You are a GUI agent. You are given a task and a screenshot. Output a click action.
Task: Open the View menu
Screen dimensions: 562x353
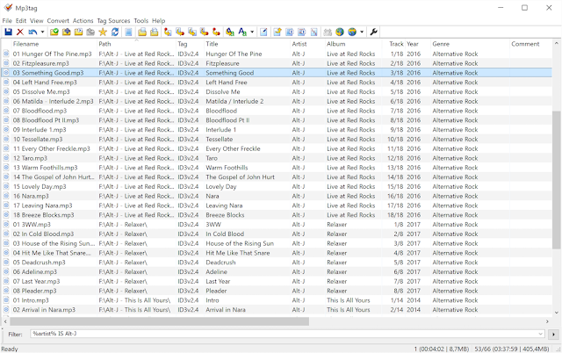[x=37, y=21]
